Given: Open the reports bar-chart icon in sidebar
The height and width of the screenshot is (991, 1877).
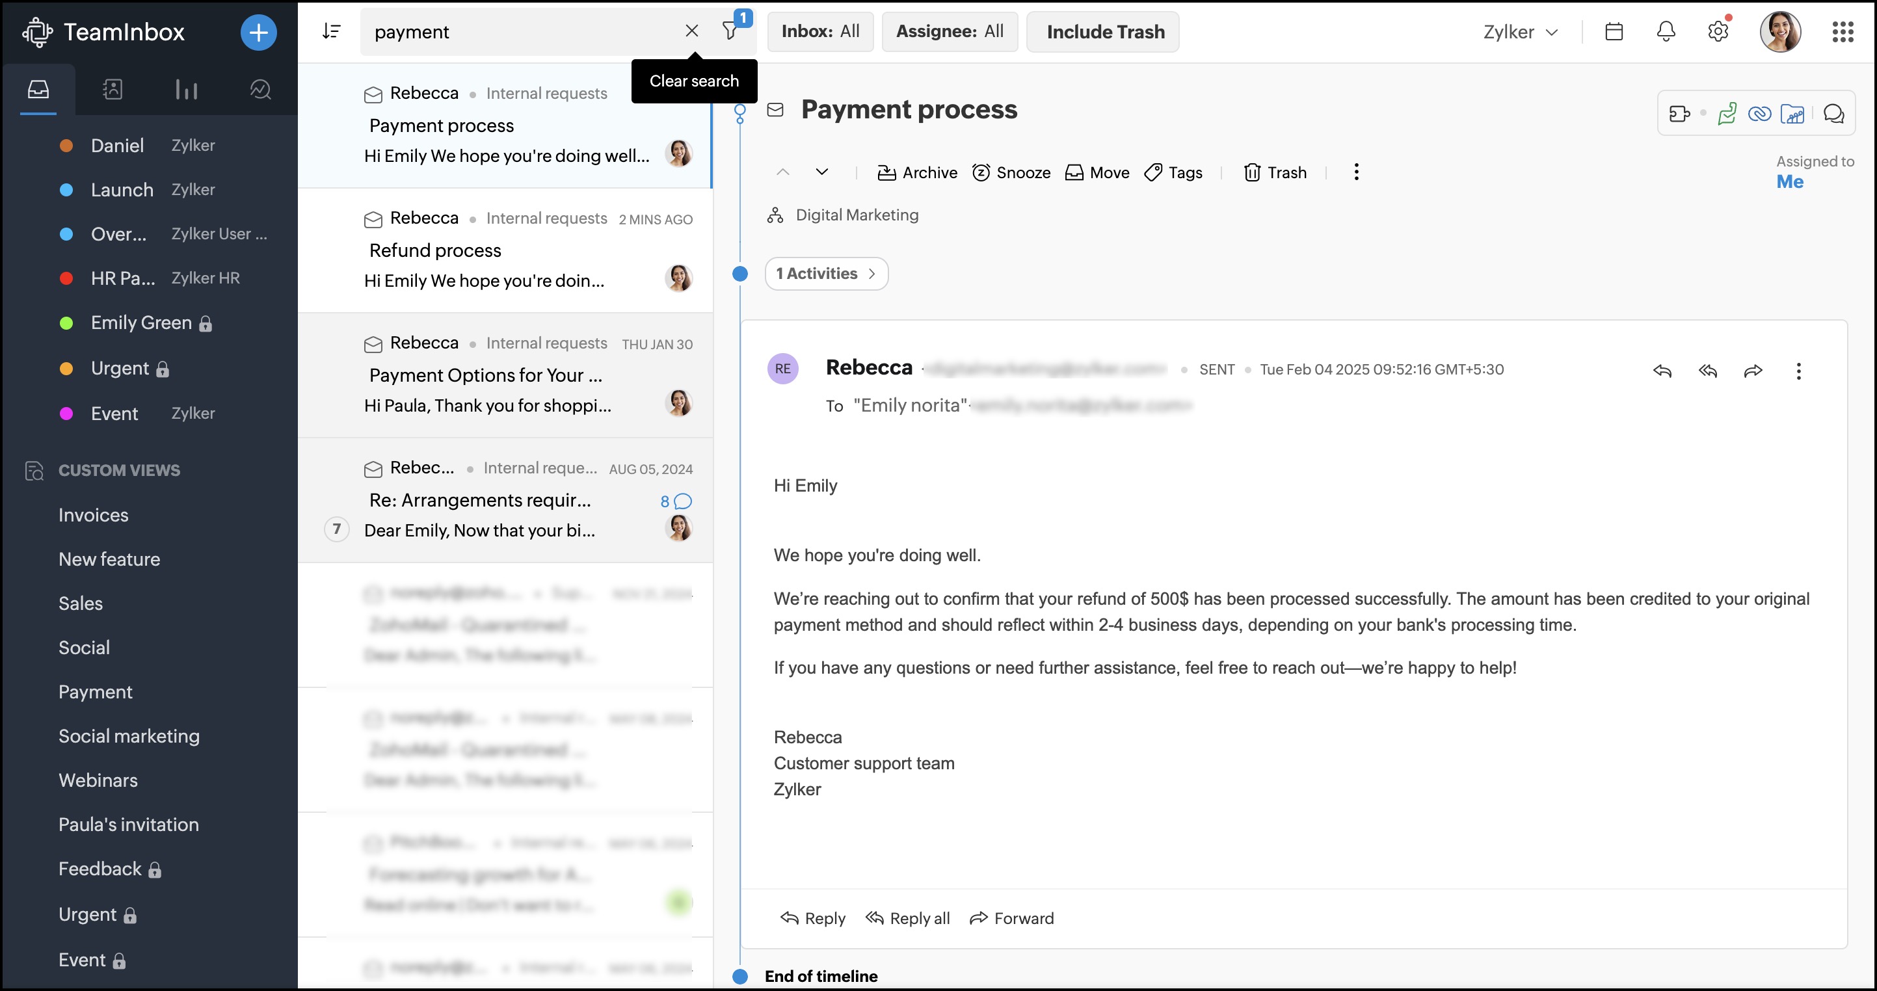Looking at the screenshot, I should (x=186, y=89).
